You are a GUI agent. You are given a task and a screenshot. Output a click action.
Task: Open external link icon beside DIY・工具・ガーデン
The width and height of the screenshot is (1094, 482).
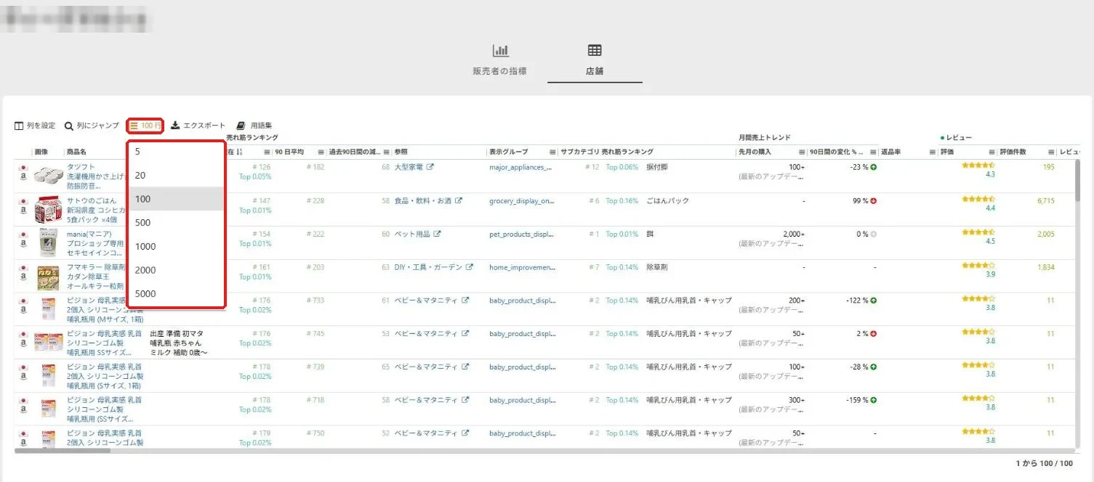pyautogui.click(x=470, y=267)
